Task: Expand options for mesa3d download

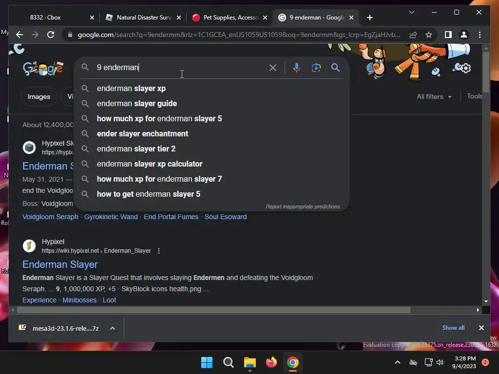Action: [113, 328]
